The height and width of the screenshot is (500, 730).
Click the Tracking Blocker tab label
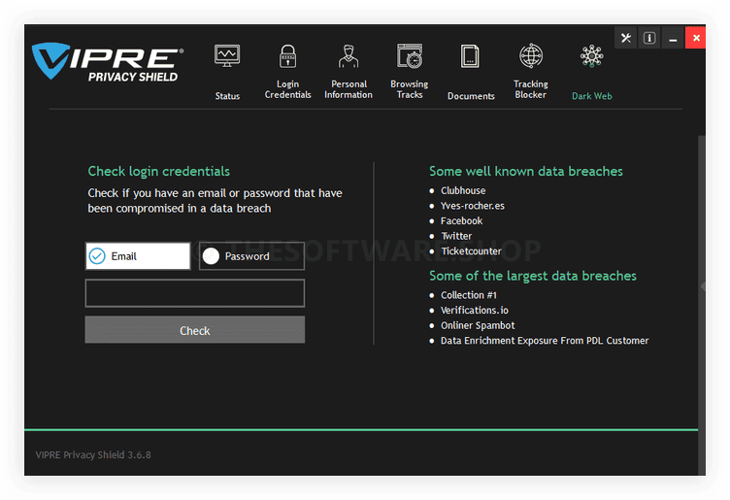[531, 89]
